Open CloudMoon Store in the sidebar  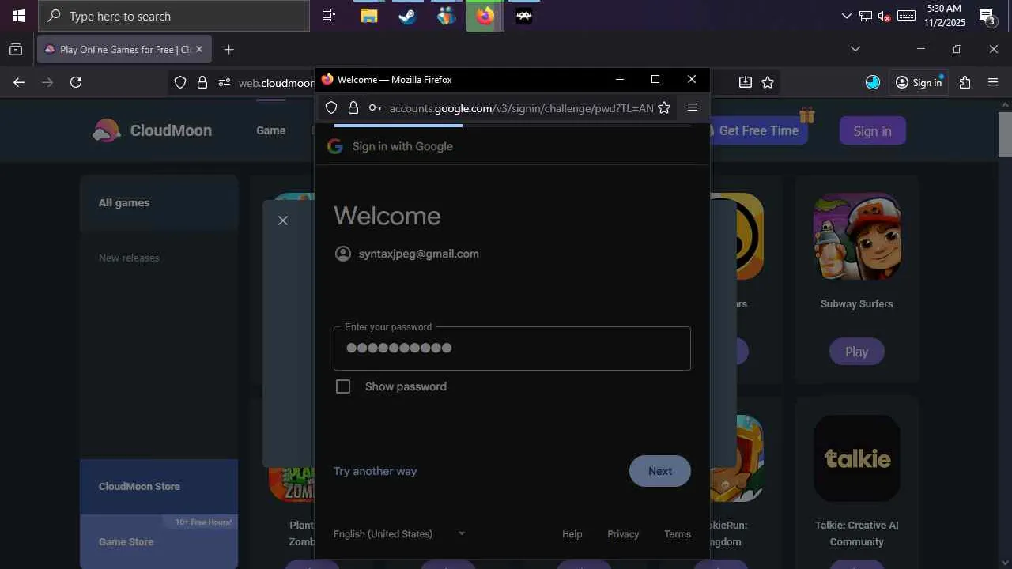click(x=159, y=487)
